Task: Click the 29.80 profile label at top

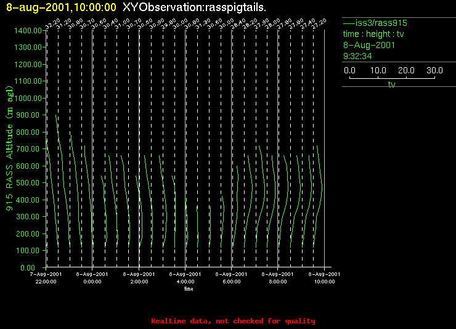Action: tap(169, 23)
